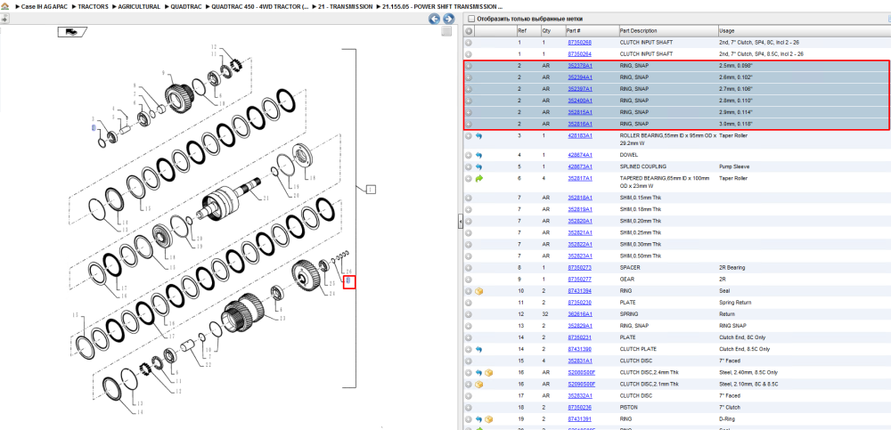Open QUADTRAC 450 - 4WD TRACTOR breadcrumb
This screenshot has width=891, height=430.
tap(259, 6)
